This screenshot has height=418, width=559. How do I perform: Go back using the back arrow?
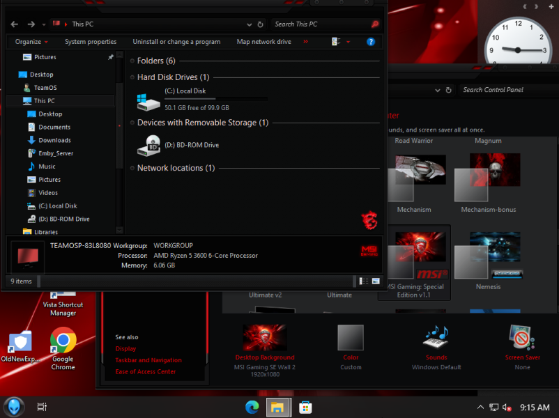point(14,24)
